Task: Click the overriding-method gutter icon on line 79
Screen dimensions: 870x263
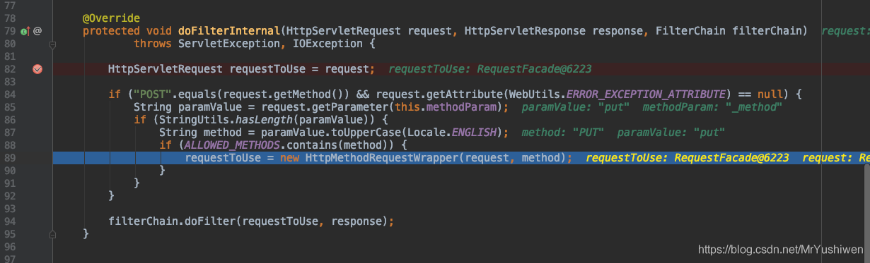Action: coord(25,31)
